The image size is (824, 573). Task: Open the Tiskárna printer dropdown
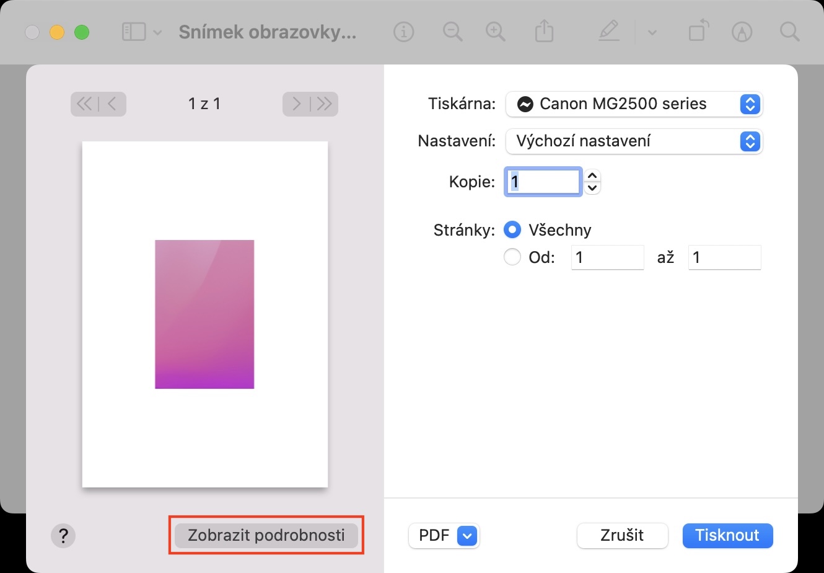coord(634,104)
